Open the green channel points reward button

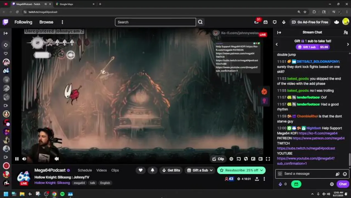click(296, 184)
